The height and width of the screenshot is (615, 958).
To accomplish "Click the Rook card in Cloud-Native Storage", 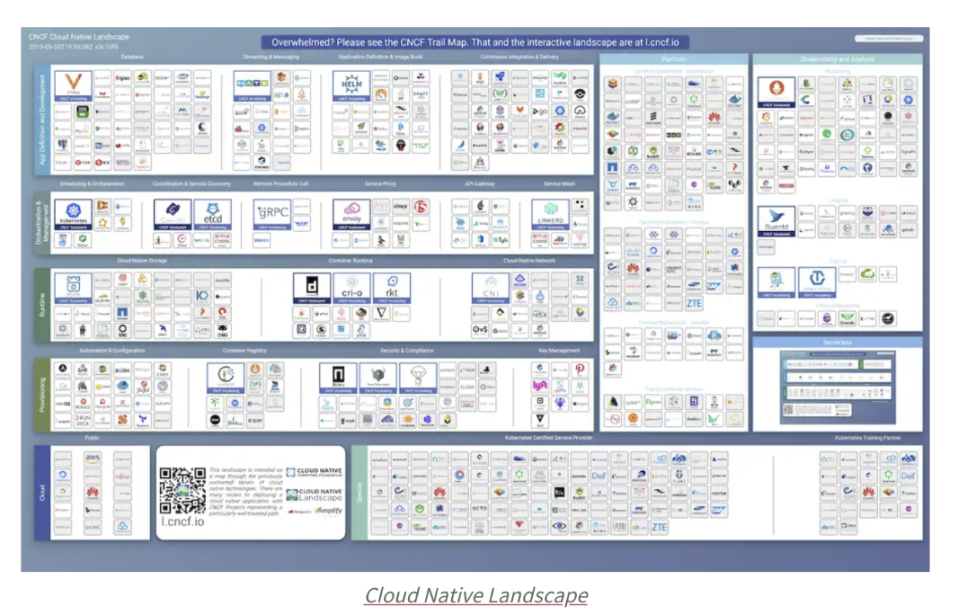I will (74, 289).
